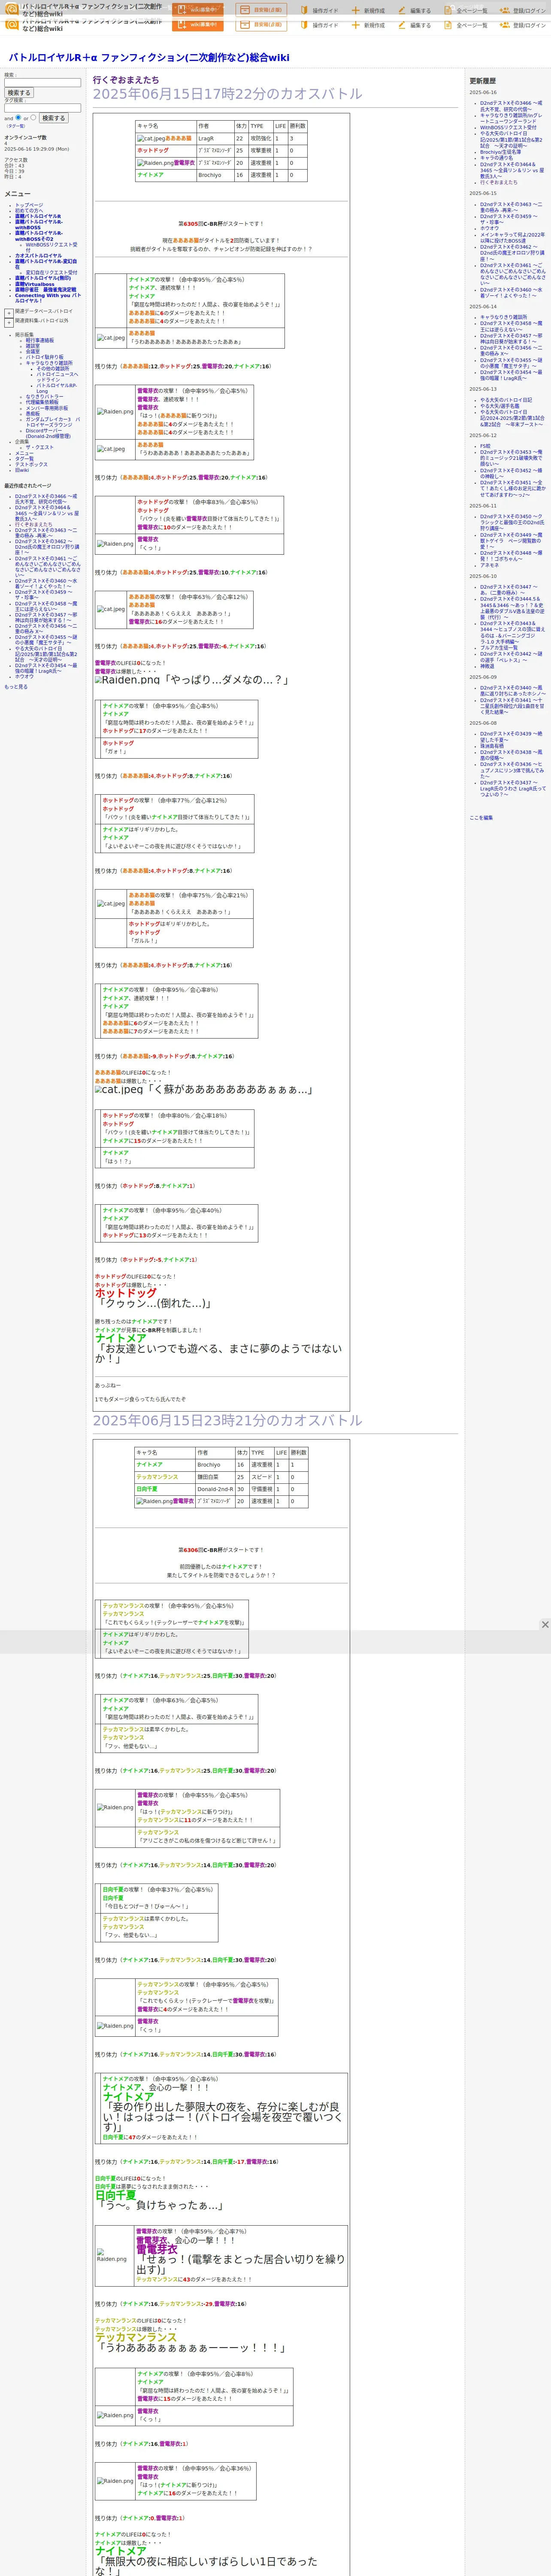Click 行くぞおまえたち page heading

(x=126, y=79)
